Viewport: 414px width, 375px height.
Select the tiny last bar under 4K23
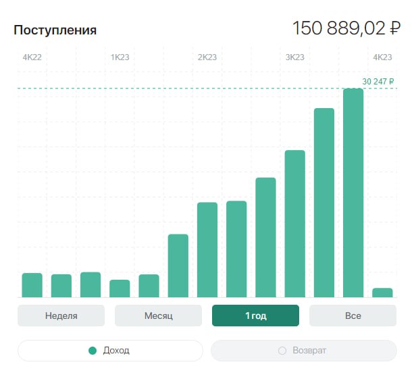[382, 293]
